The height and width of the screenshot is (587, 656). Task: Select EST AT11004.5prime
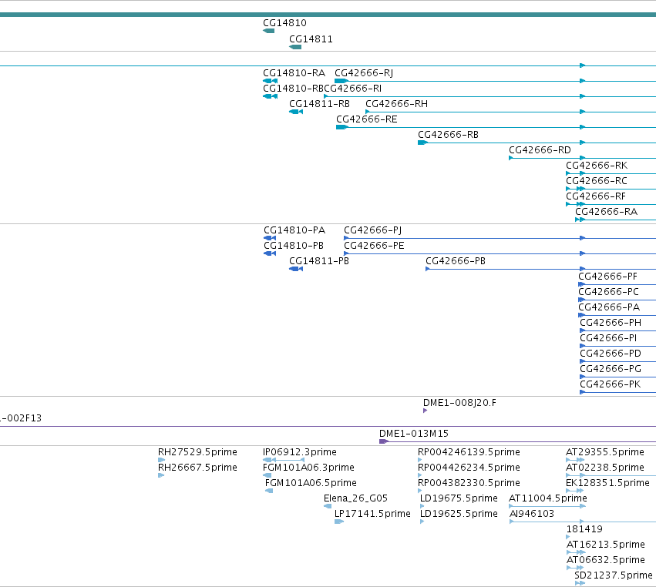click(x=547, y=498)
